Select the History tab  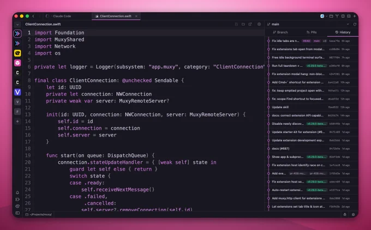coord(343,32)
